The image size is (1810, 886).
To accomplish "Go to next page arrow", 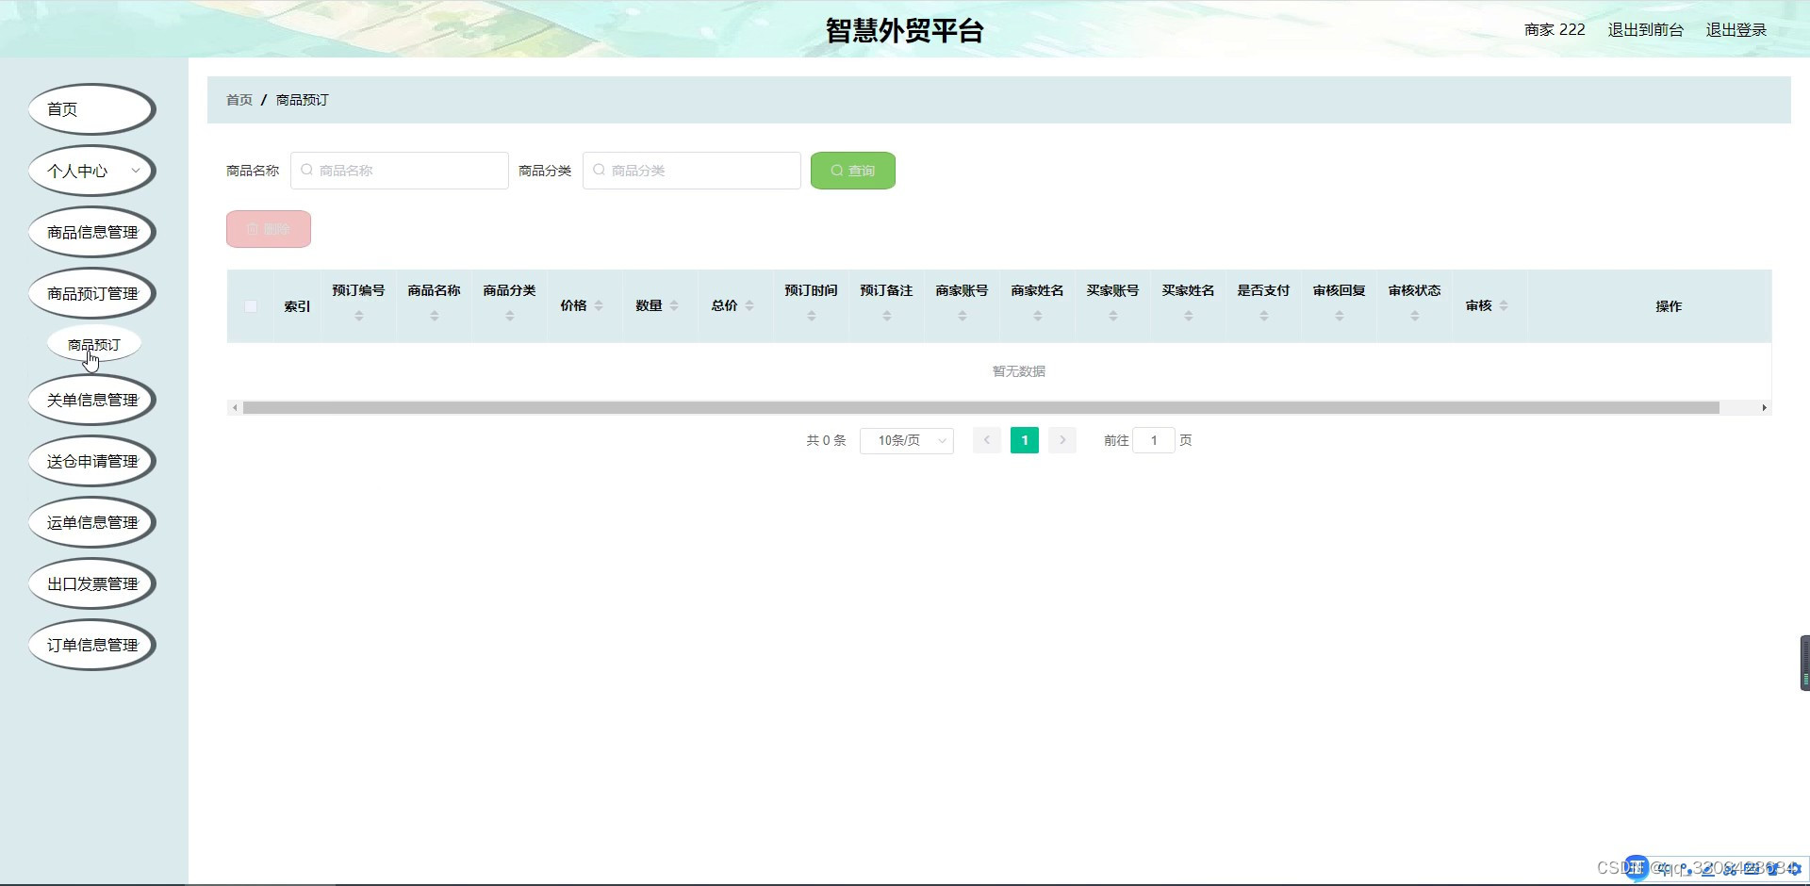I will click(1062, 440).
